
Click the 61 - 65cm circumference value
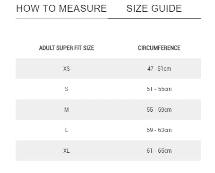point(159,151)
